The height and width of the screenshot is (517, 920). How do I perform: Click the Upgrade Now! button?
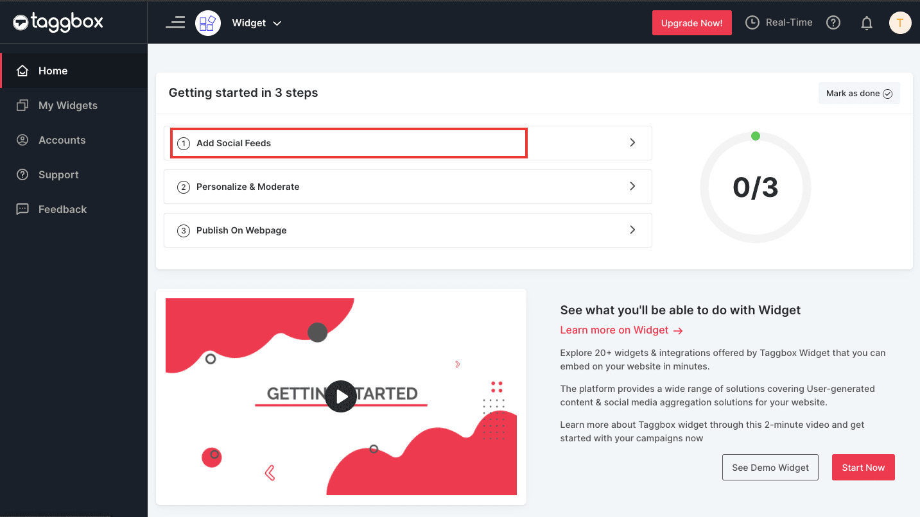point(691,23)
